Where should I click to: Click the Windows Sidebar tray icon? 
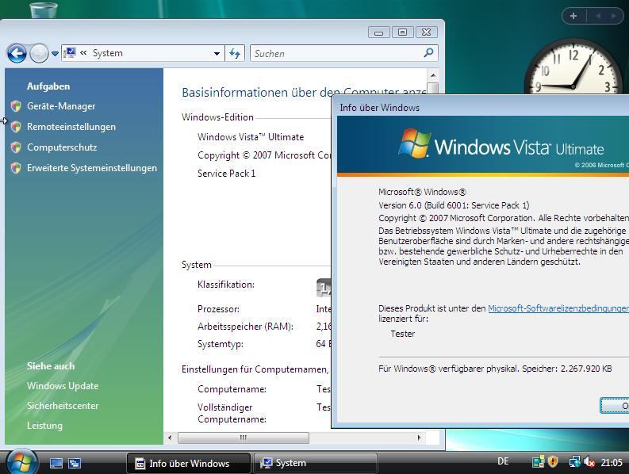pos(538,462)
